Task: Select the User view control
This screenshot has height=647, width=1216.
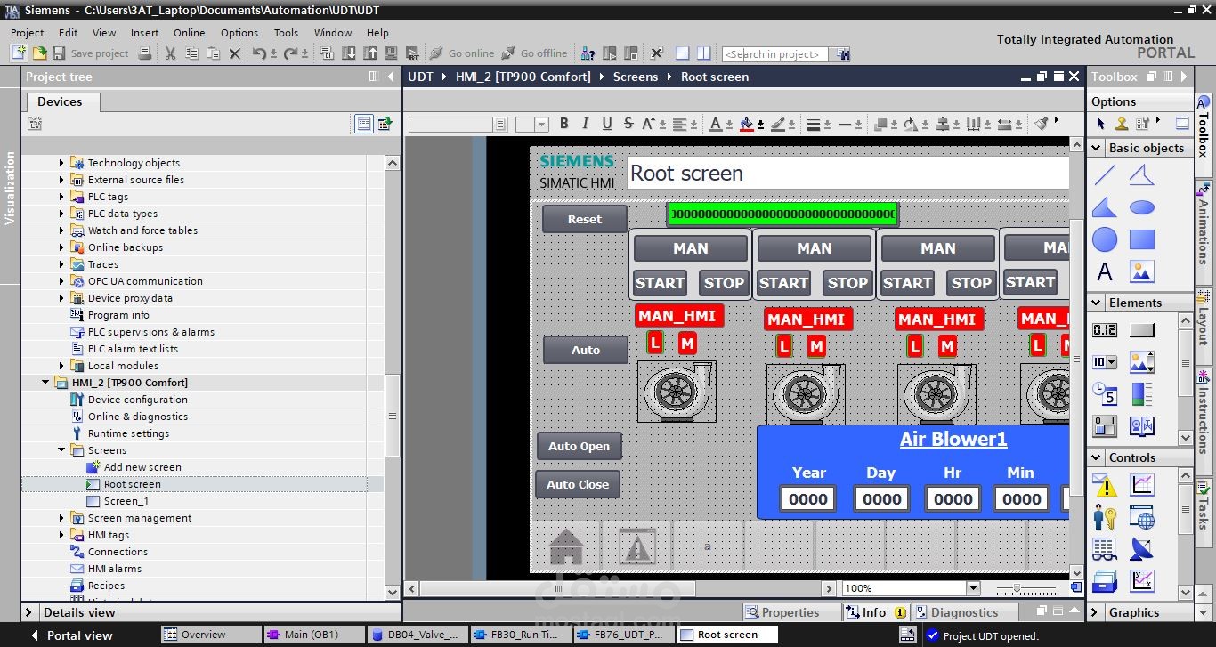Action: pos(1105,517)
